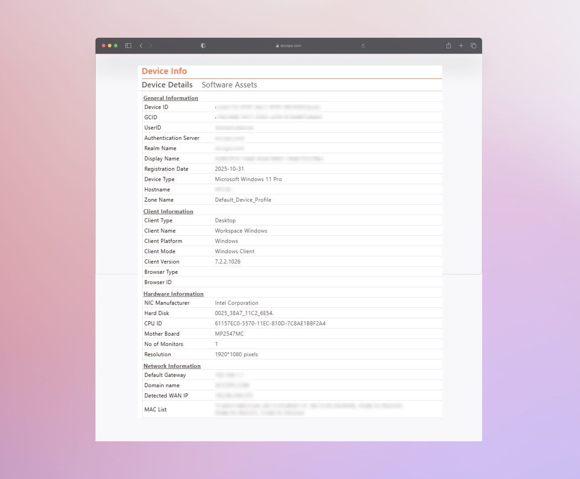Toggle the Safari sidebar icon
Image resolution: width=580 pixels, height=479 pixels.
click(128, 46)
